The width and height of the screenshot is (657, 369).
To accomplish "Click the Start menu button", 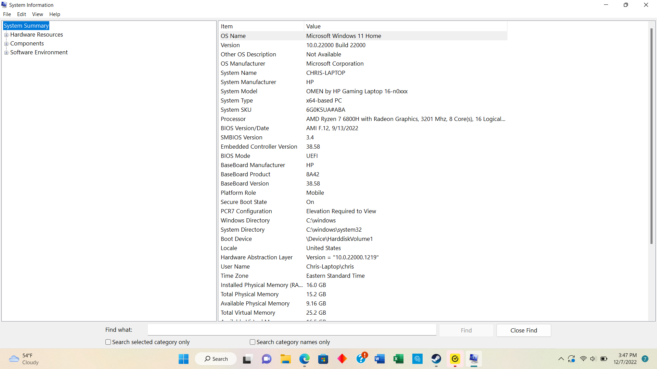I will click(183, 359).
